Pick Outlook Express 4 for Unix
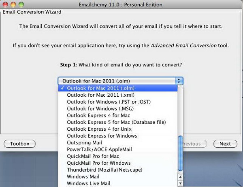Screen dimensions: 243x187 tap(118, 129)
